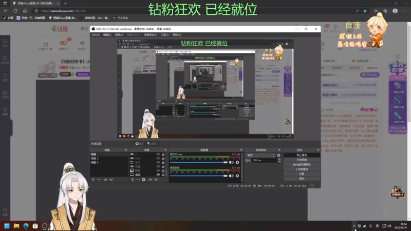Open 帮助(H) menu in OBS
The width and height of the screenshot is (411, 231).
click(177, 35)
